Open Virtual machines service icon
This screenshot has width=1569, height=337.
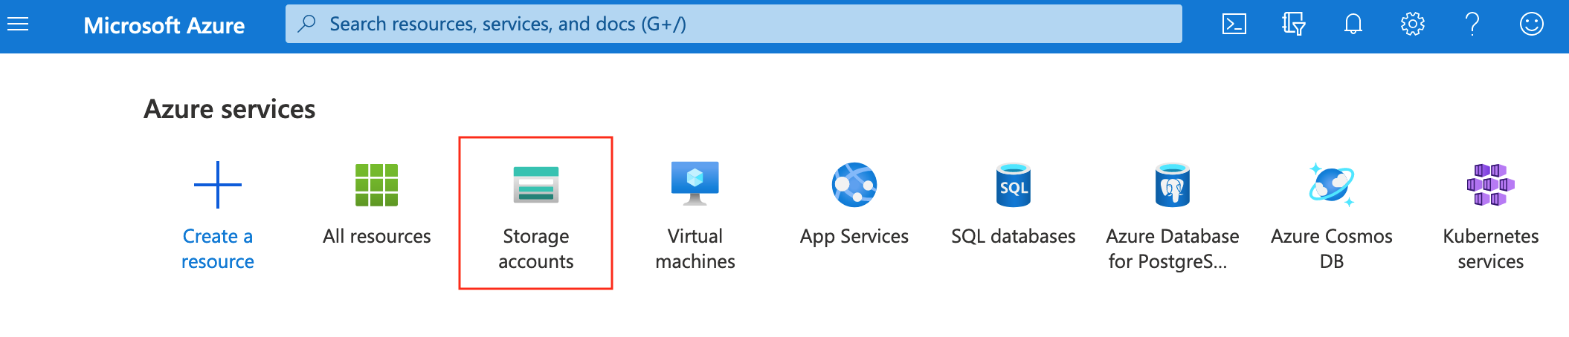[695, 183]
